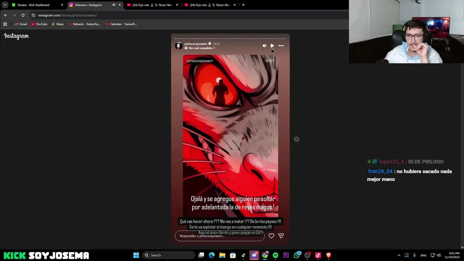Image resolution: width=464 pixels, height=261 pixels.
Task: Click the taskbar Search box
Action: (169, 255)
